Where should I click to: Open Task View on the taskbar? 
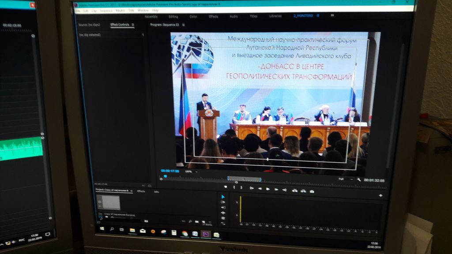tap(122, 229)
